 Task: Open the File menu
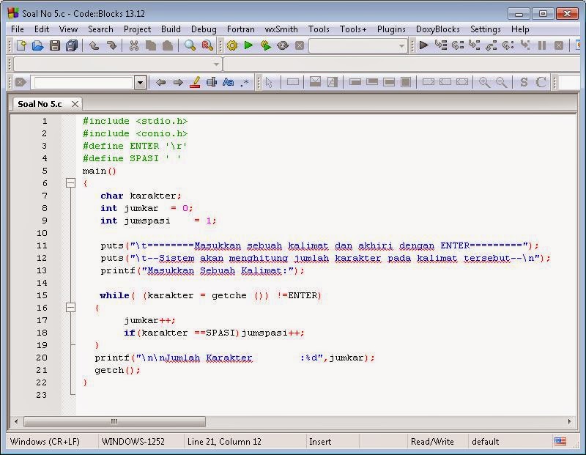[x=18, y=29]
